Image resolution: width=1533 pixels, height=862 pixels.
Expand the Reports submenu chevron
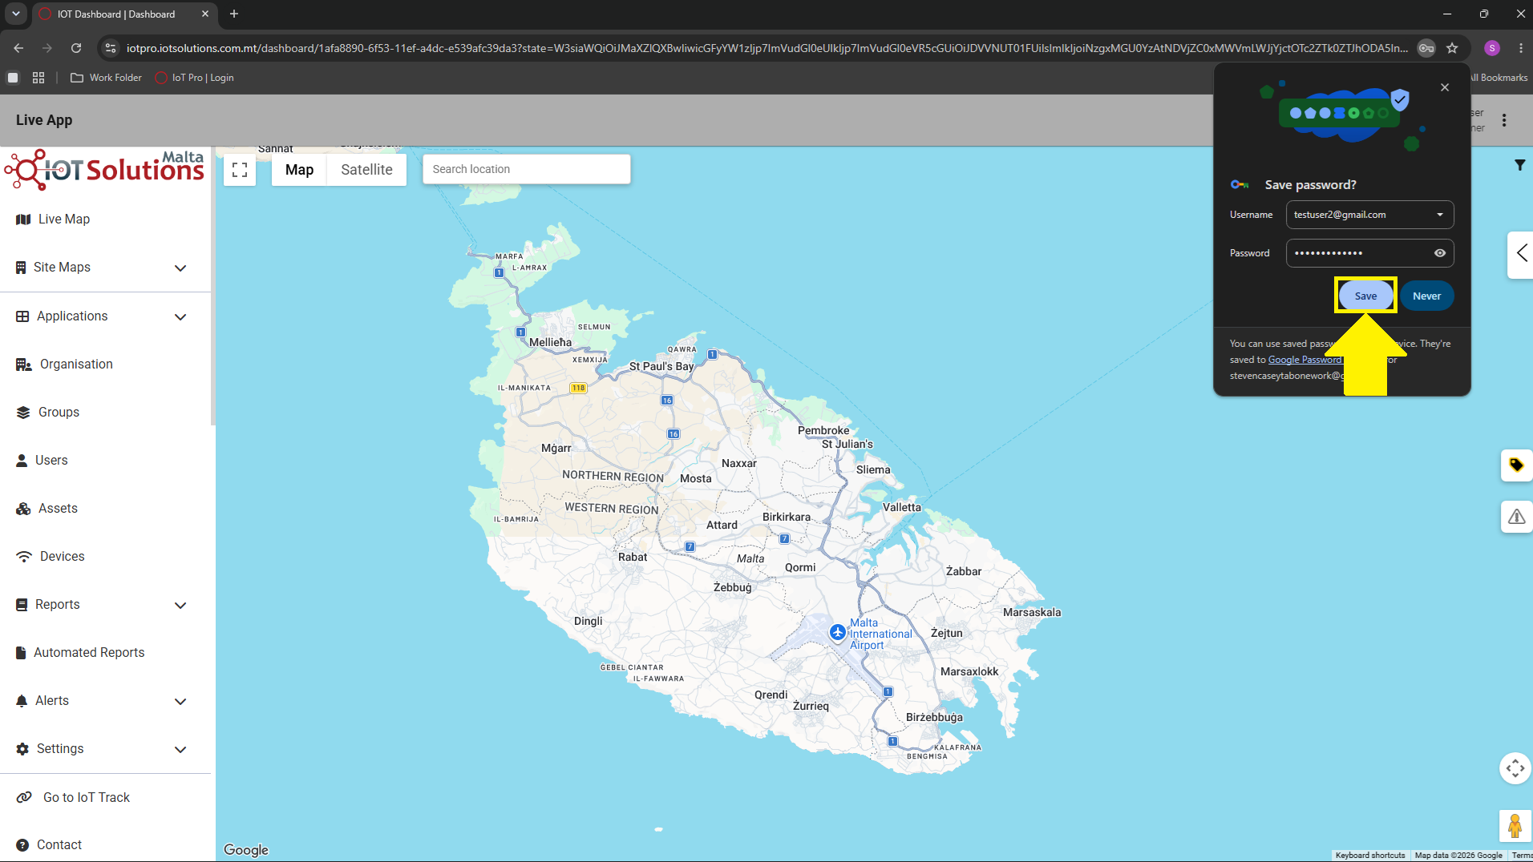[x=180, y=606]
